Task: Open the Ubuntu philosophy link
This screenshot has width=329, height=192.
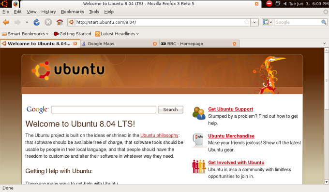Action: click(159, 136)
